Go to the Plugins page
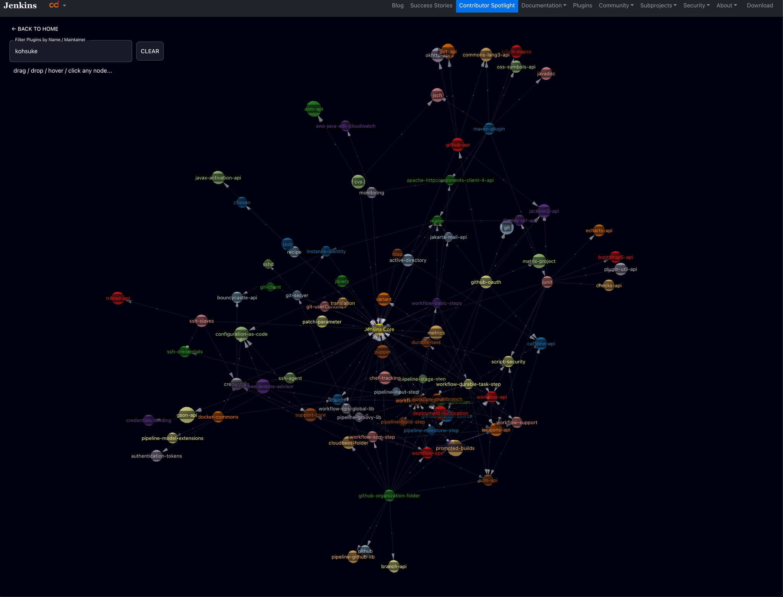The width and height of the screenshot is (783, 597). [582, 5]
